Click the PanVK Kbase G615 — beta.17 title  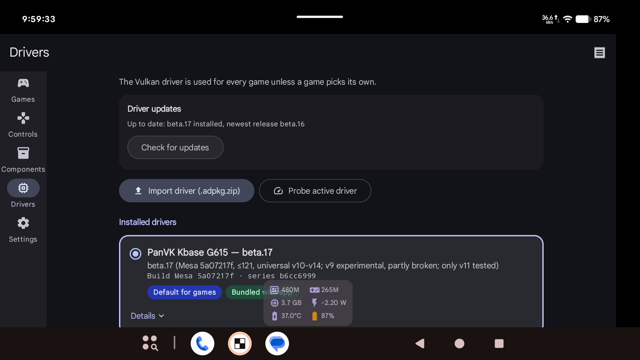(210, 252)
